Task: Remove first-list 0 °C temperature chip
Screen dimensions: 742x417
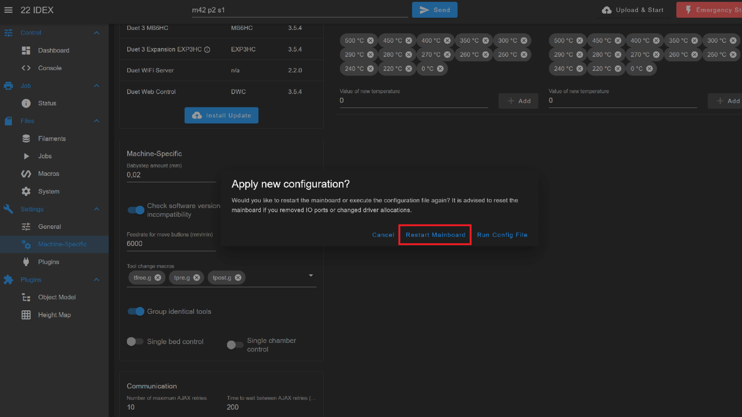Action: pyautogui.click(x=440, y=69)
